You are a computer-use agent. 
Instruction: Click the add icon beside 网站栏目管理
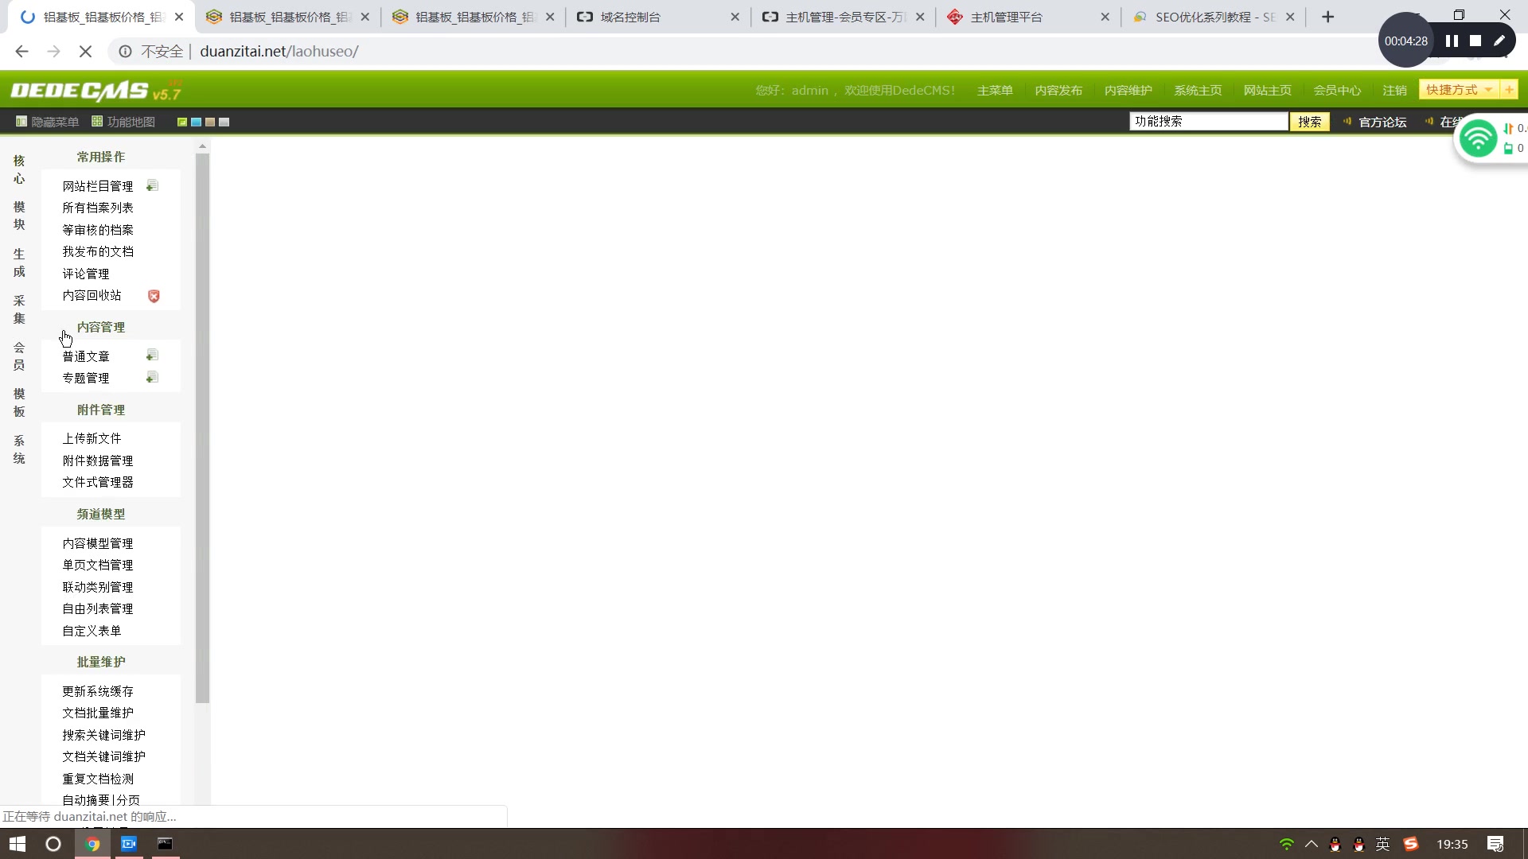(x=153, y=186)
